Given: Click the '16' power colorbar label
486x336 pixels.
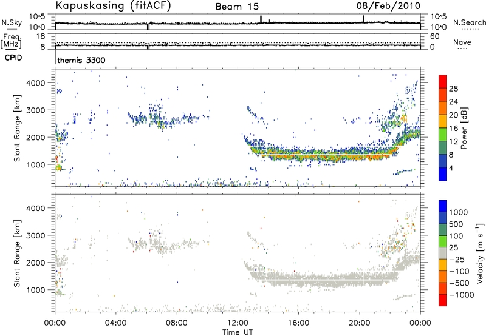Looking at the screenshot, I should click(453, 129).
